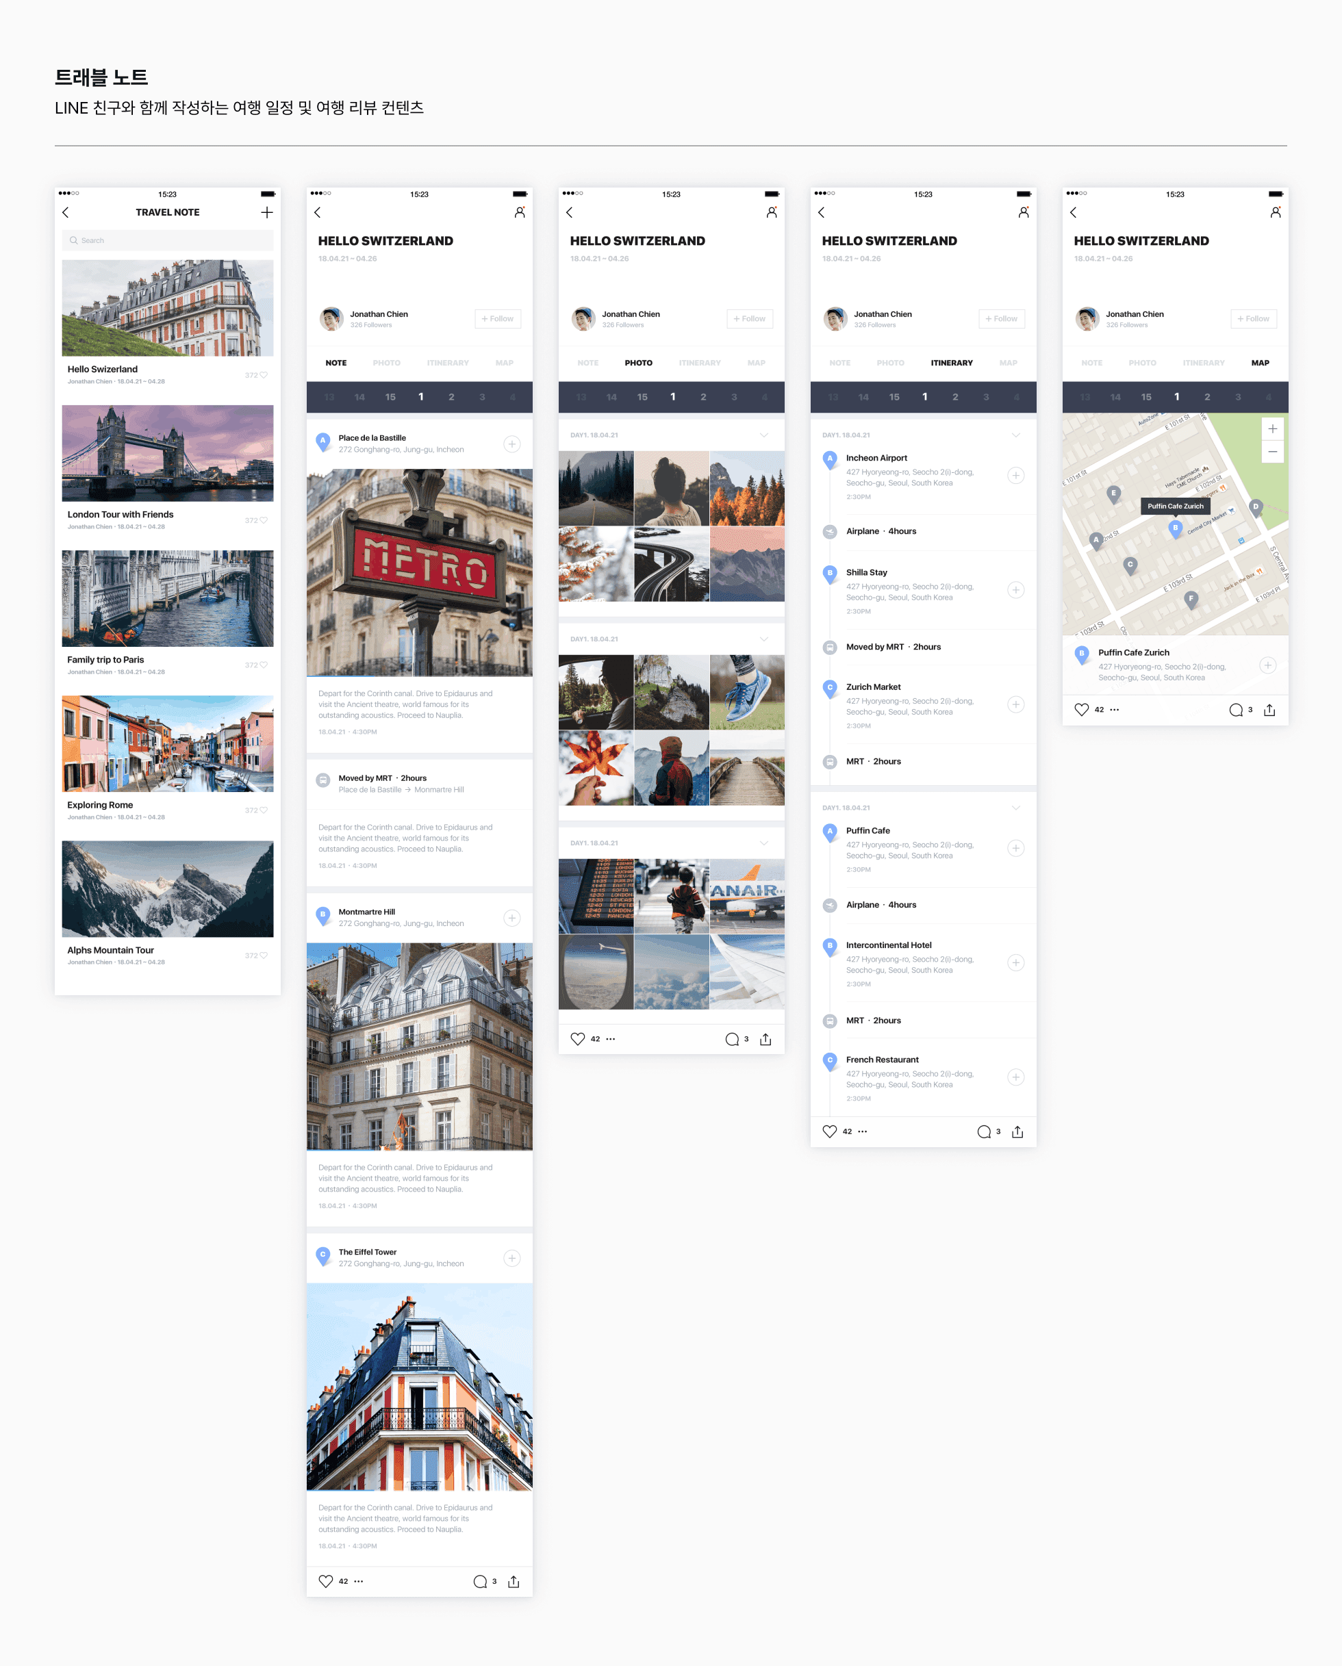Collapse second DAY1 section on itinerary screen
The image size is (1342, 1666).
coord(1016,808)
